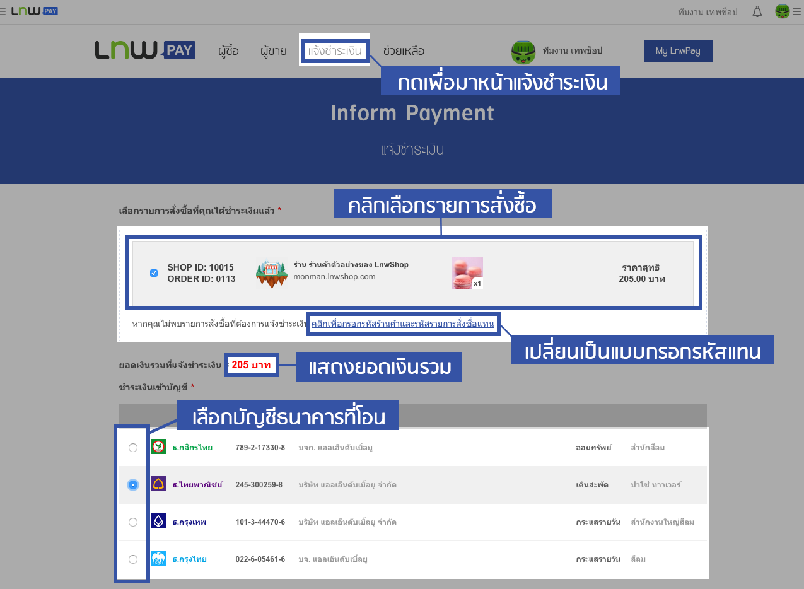This screenshot has width=804, height=589.
Task: Select the ธ.กรุงเทพ radio button
Action: click(132, 522)
